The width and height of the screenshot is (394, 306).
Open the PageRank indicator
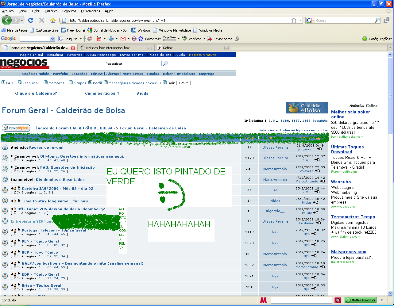pos(169,38)
